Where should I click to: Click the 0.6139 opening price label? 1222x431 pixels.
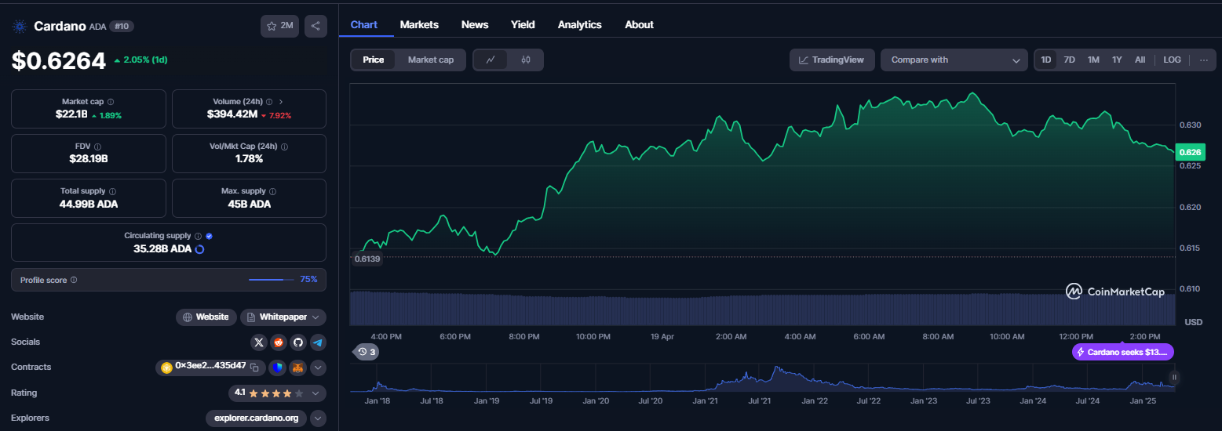(367, 259)
